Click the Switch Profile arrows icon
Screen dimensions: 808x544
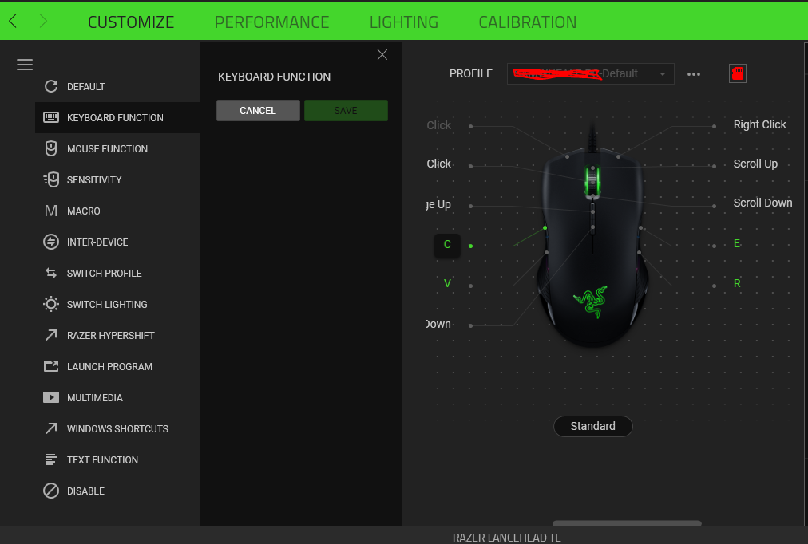click(x=51, y=273)
